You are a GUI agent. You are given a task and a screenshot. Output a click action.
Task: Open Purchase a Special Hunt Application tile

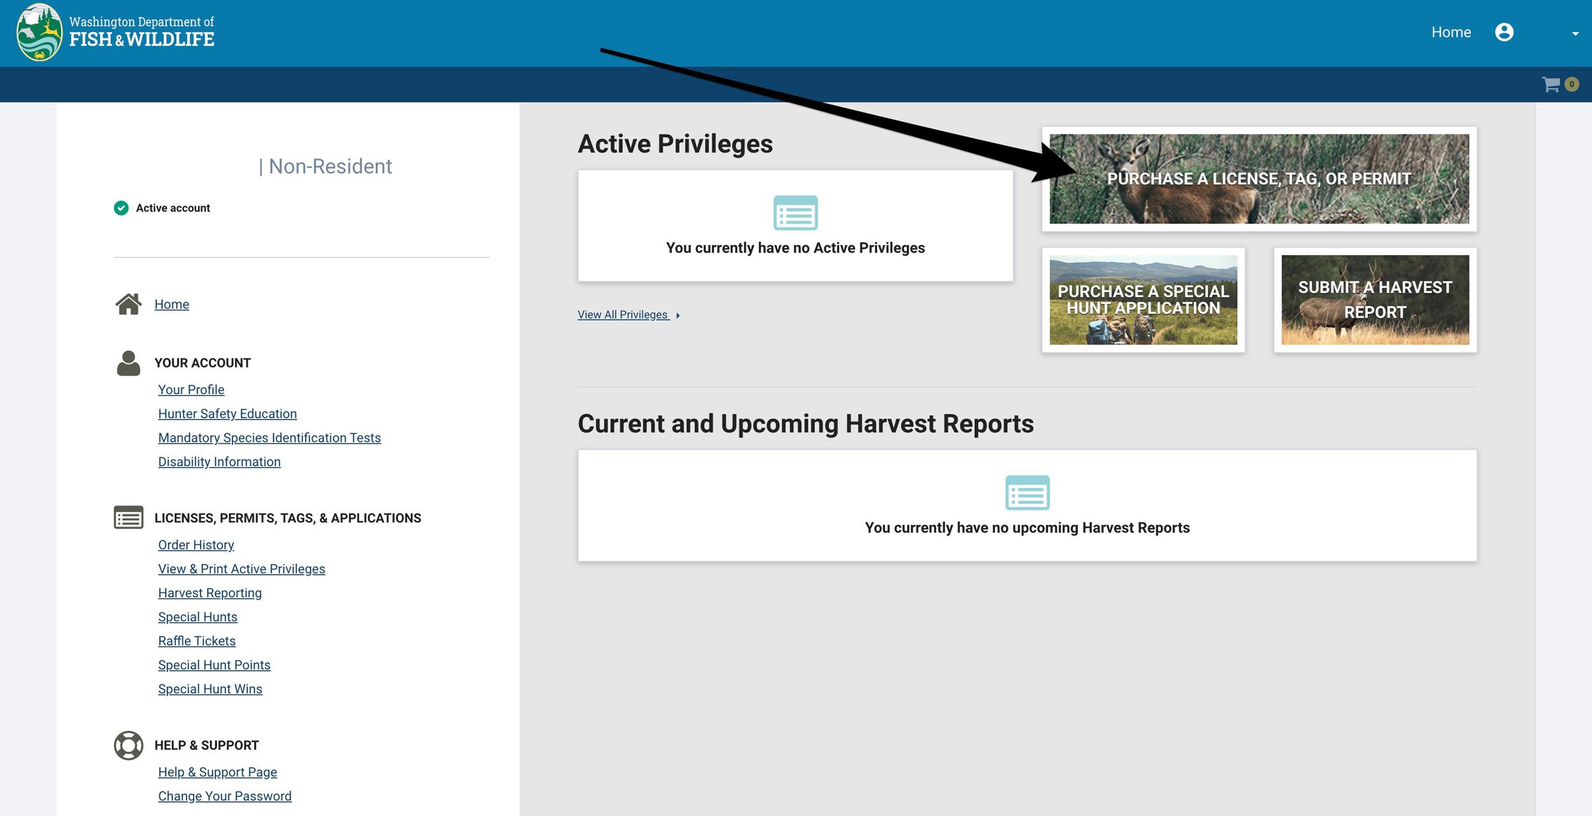pos(1142,300)
